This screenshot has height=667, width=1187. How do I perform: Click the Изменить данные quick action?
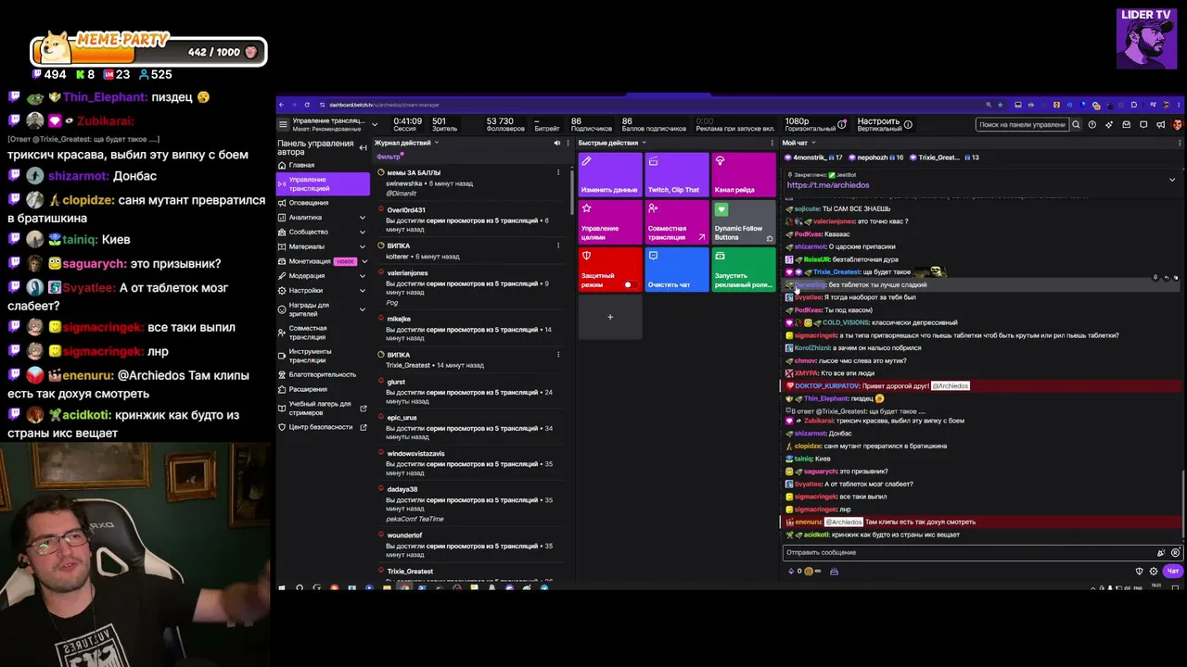tap(610, 174)
